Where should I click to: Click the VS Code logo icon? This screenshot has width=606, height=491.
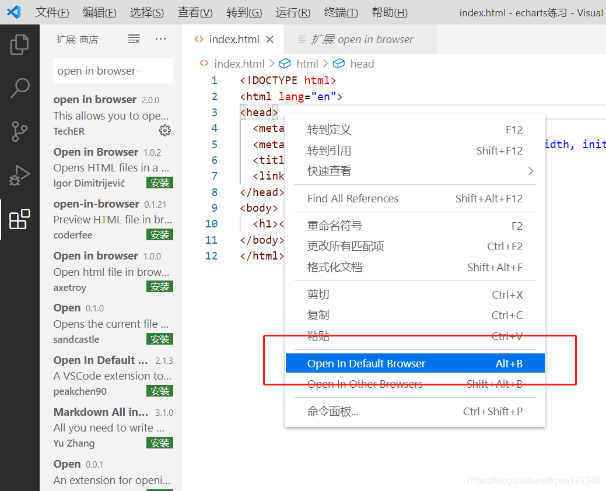tap(14, 12)
